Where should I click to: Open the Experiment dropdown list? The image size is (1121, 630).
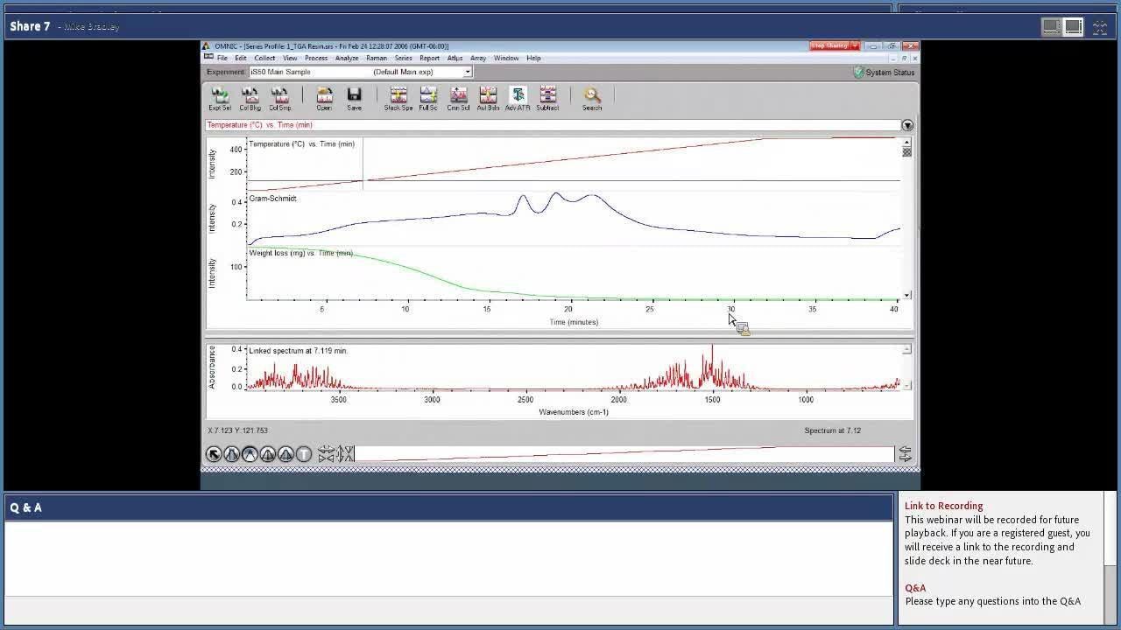tap(468, 73)
